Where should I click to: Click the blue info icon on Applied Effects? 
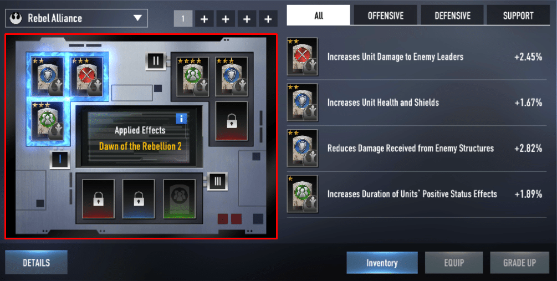181,119
